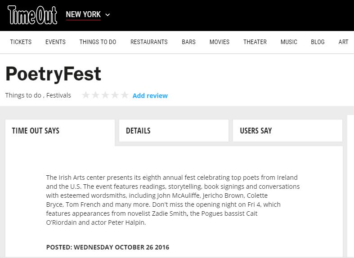Image resolution: width=354 pixels, height=258 pixels.
Task: Click the Festivals category link
Action: click(58, 95)
